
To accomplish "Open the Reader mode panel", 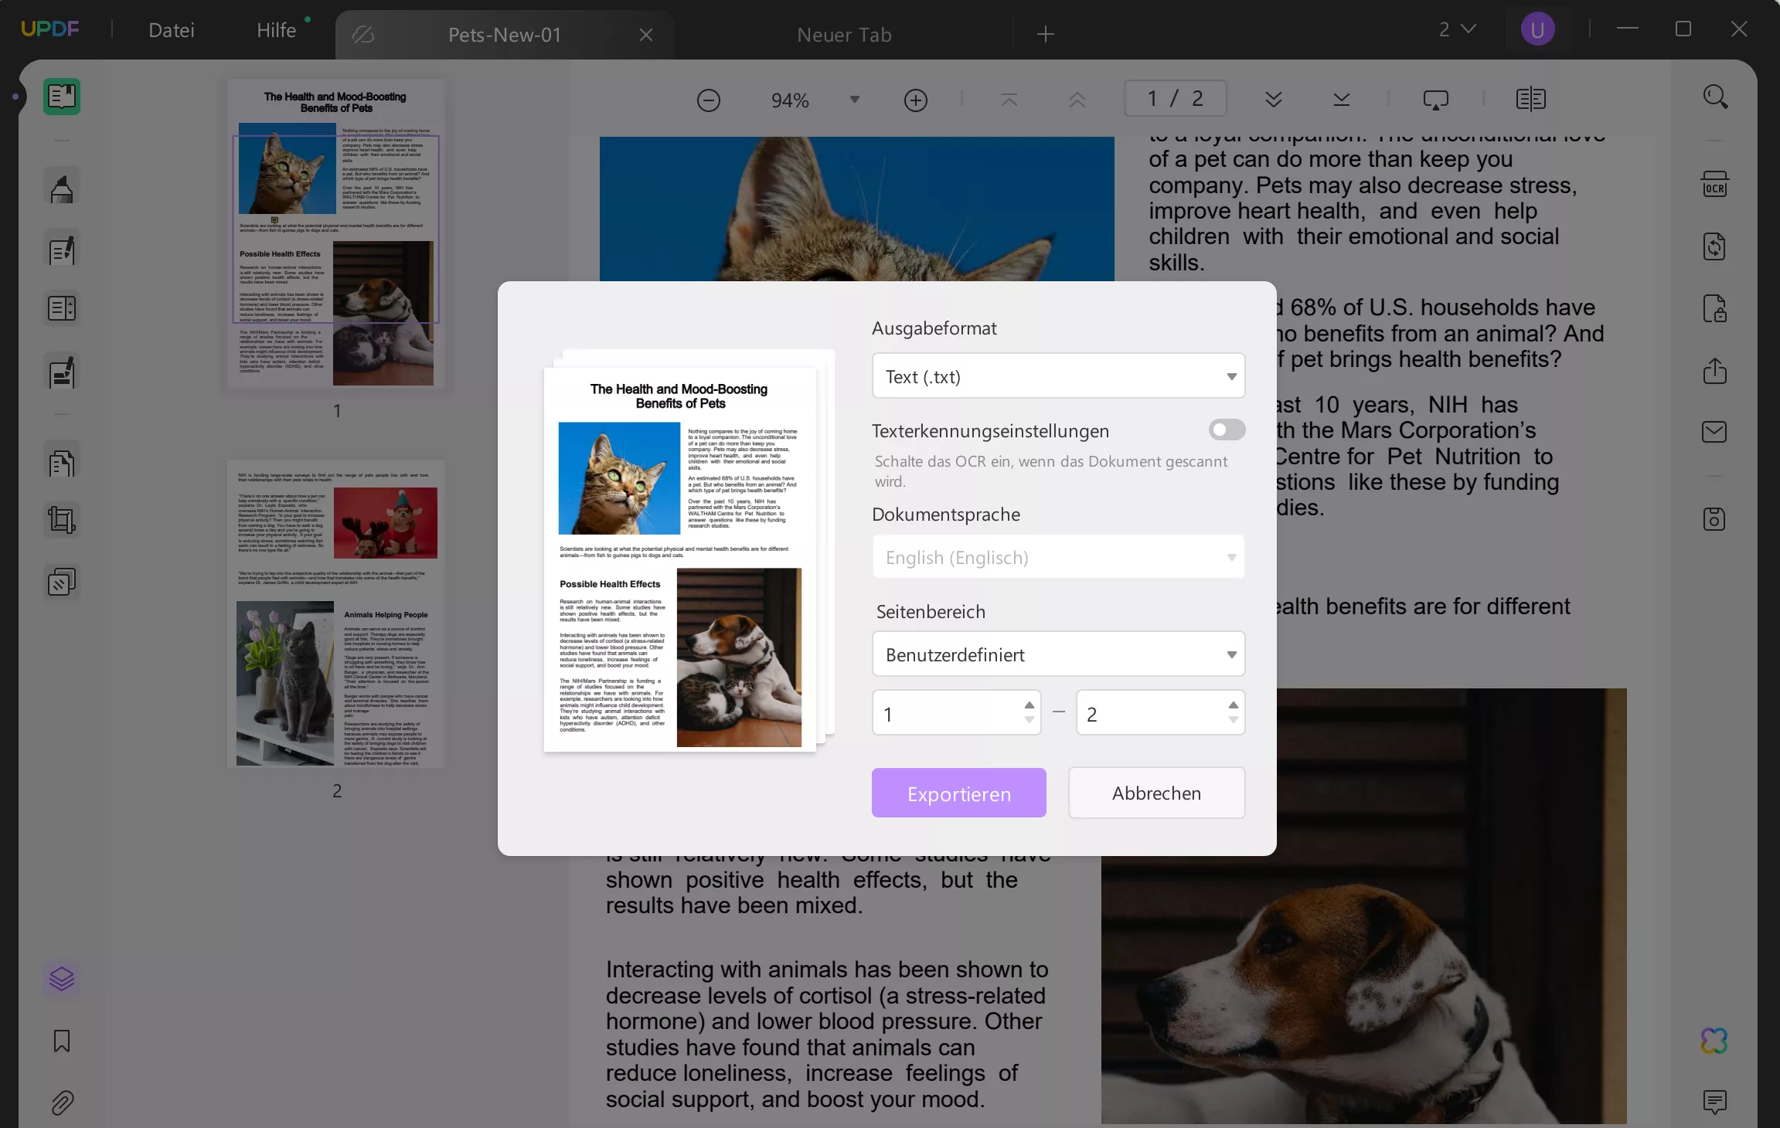I will (x=62, y=97).
